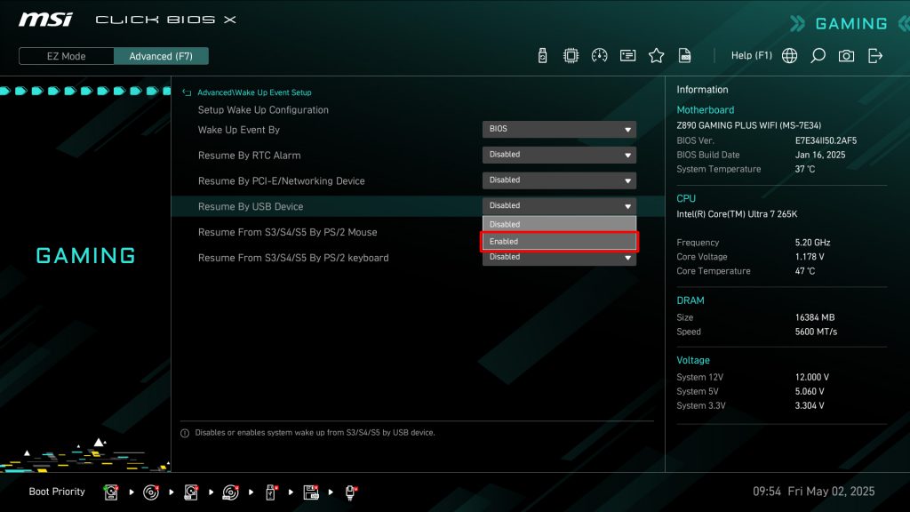
Task: Click the 12.000 V system voltage
Action: point(812,377)
